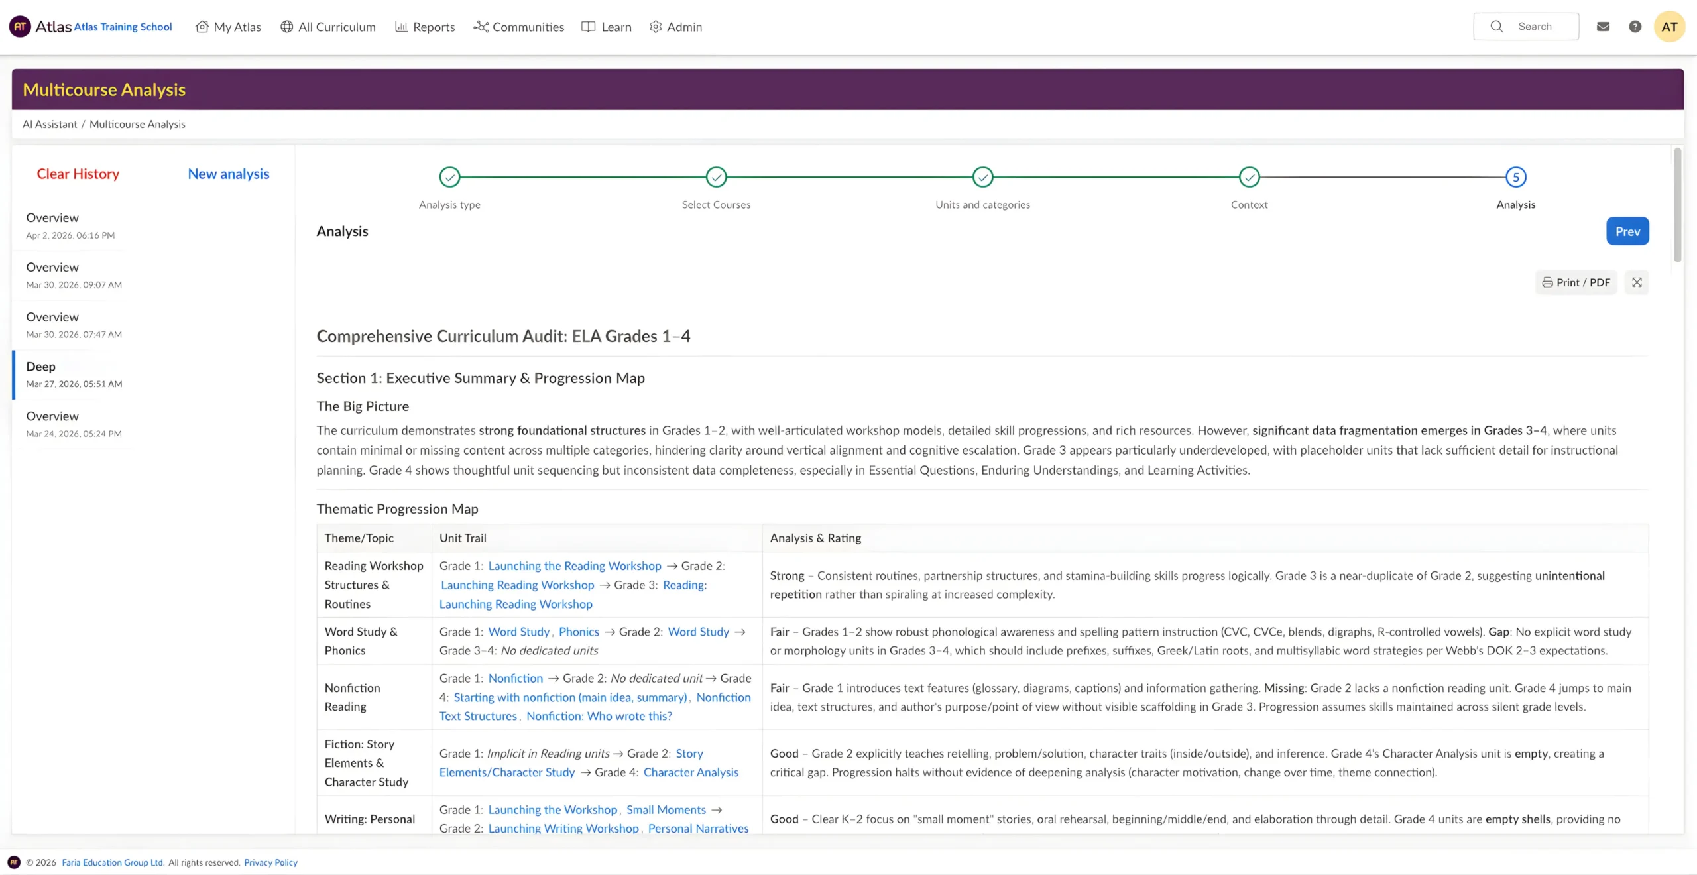Go to Units and categories step
Image resolution: width=1697 pixels, height=875 pixels.
tap(982, 177)
